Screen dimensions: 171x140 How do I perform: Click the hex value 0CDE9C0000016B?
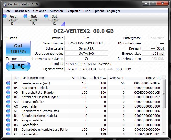tap(147, 93)
